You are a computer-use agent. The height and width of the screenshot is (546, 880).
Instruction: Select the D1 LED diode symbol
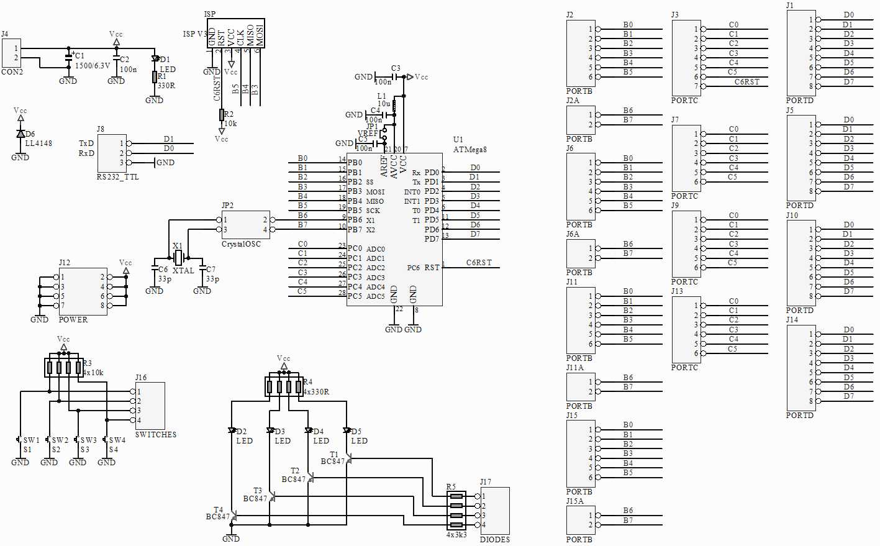click(155, 59)
